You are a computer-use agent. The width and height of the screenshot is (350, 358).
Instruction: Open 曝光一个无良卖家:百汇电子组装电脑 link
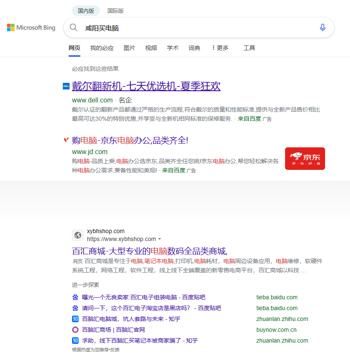coord(144,297)
